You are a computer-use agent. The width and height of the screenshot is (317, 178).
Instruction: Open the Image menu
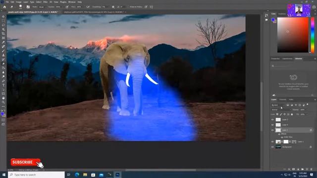(19, 2)
